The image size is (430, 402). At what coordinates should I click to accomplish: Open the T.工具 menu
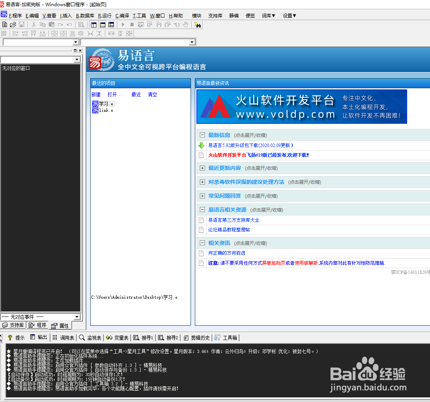click(x=139, y=15)
